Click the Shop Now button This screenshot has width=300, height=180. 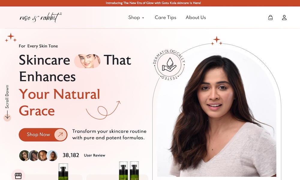(43, 135)
